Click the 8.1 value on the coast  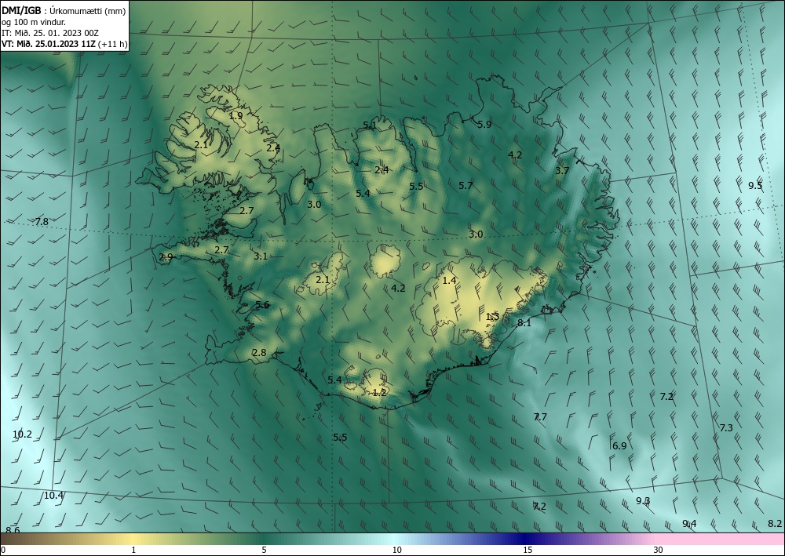524,323
